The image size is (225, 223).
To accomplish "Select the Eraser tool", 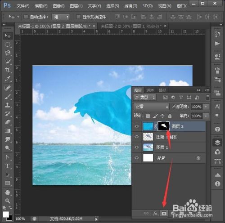I will [7, 122].
